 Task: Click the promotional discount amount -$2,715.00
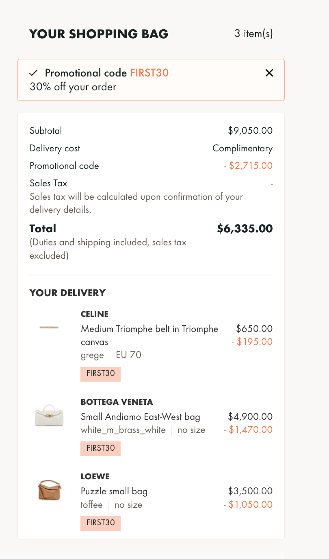[248, 166]
